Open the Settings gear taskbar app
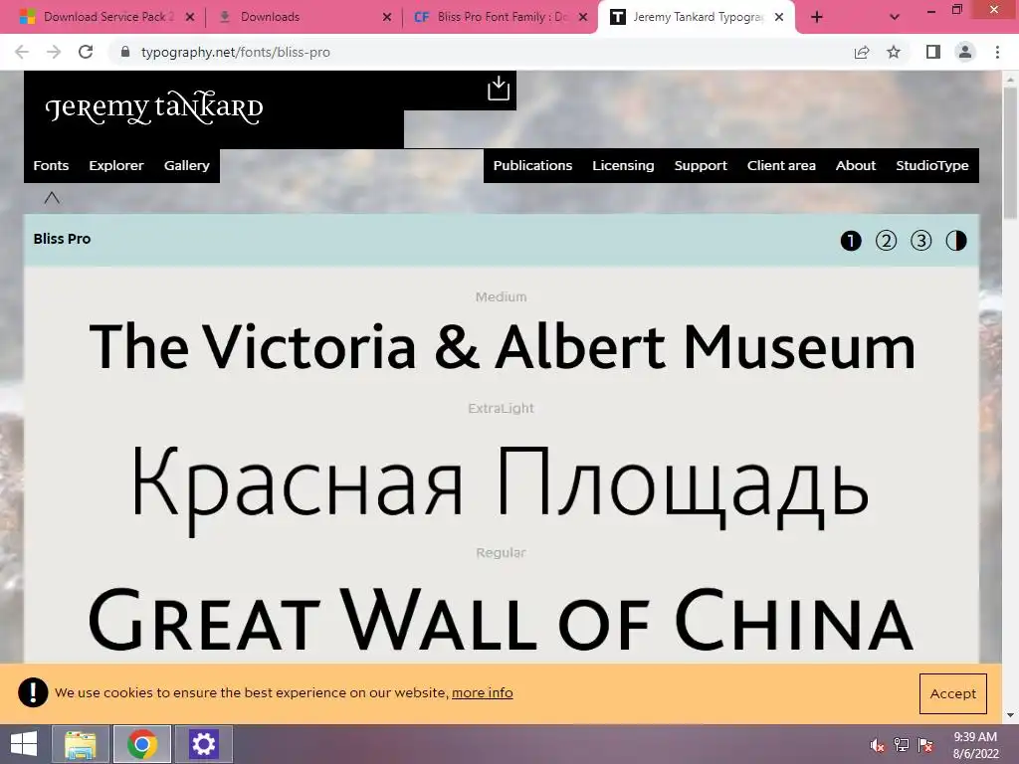The width and height of the screenshot is (1019, 764). tap(203, 744)
